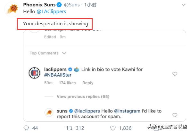Viewport: 191px width, 133px height.
Task: Click Reply under laclippers comment
Action: pyautogui.click(x=88, y=83)
